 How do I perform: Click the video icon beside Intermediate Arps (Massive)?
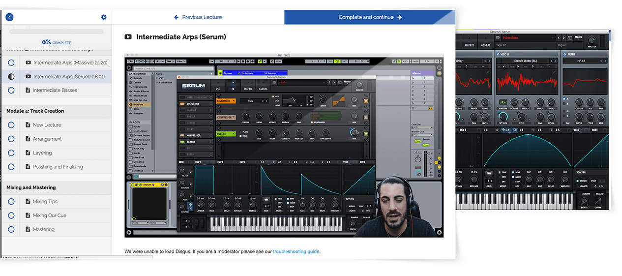pos(28,62)
